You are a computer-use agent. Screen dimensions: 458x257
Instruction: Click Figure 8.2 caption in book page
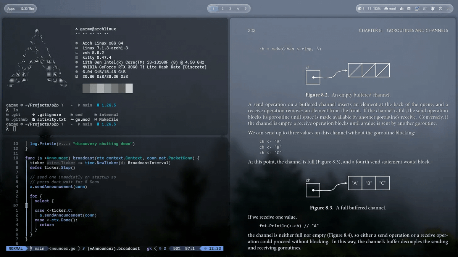(x=348, y=95)
